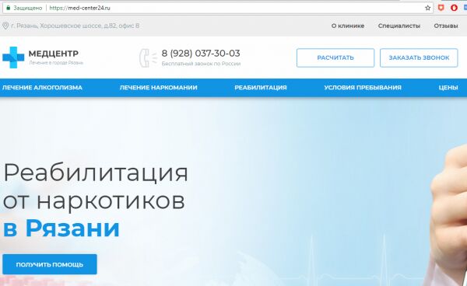Click the ПОЛУЧИТЬ ПОМОЩЬ button
This screenshot has height=286, width=467.
pos(50,264)
